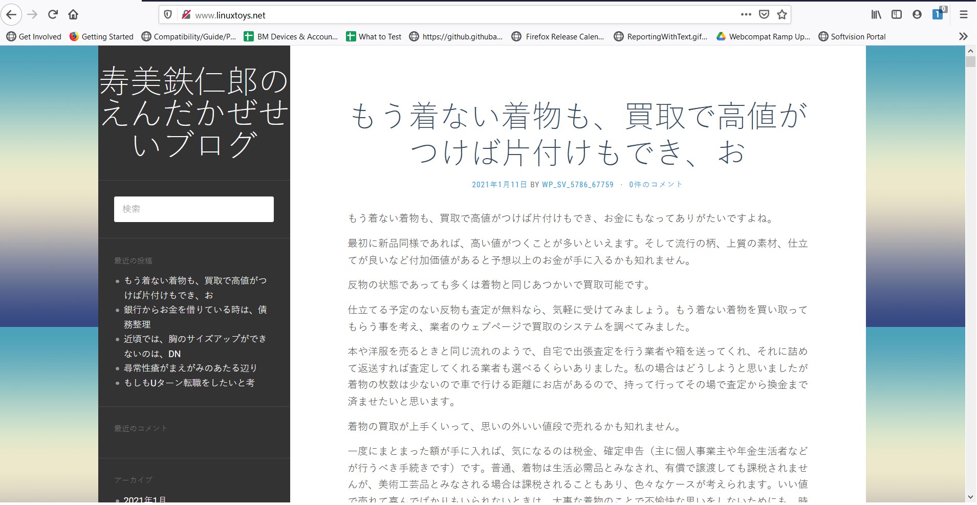The height and width of the screenshot is (505, 977).
Task: Click the page scrollbar down arrow
Action: [x=970, y=497]
